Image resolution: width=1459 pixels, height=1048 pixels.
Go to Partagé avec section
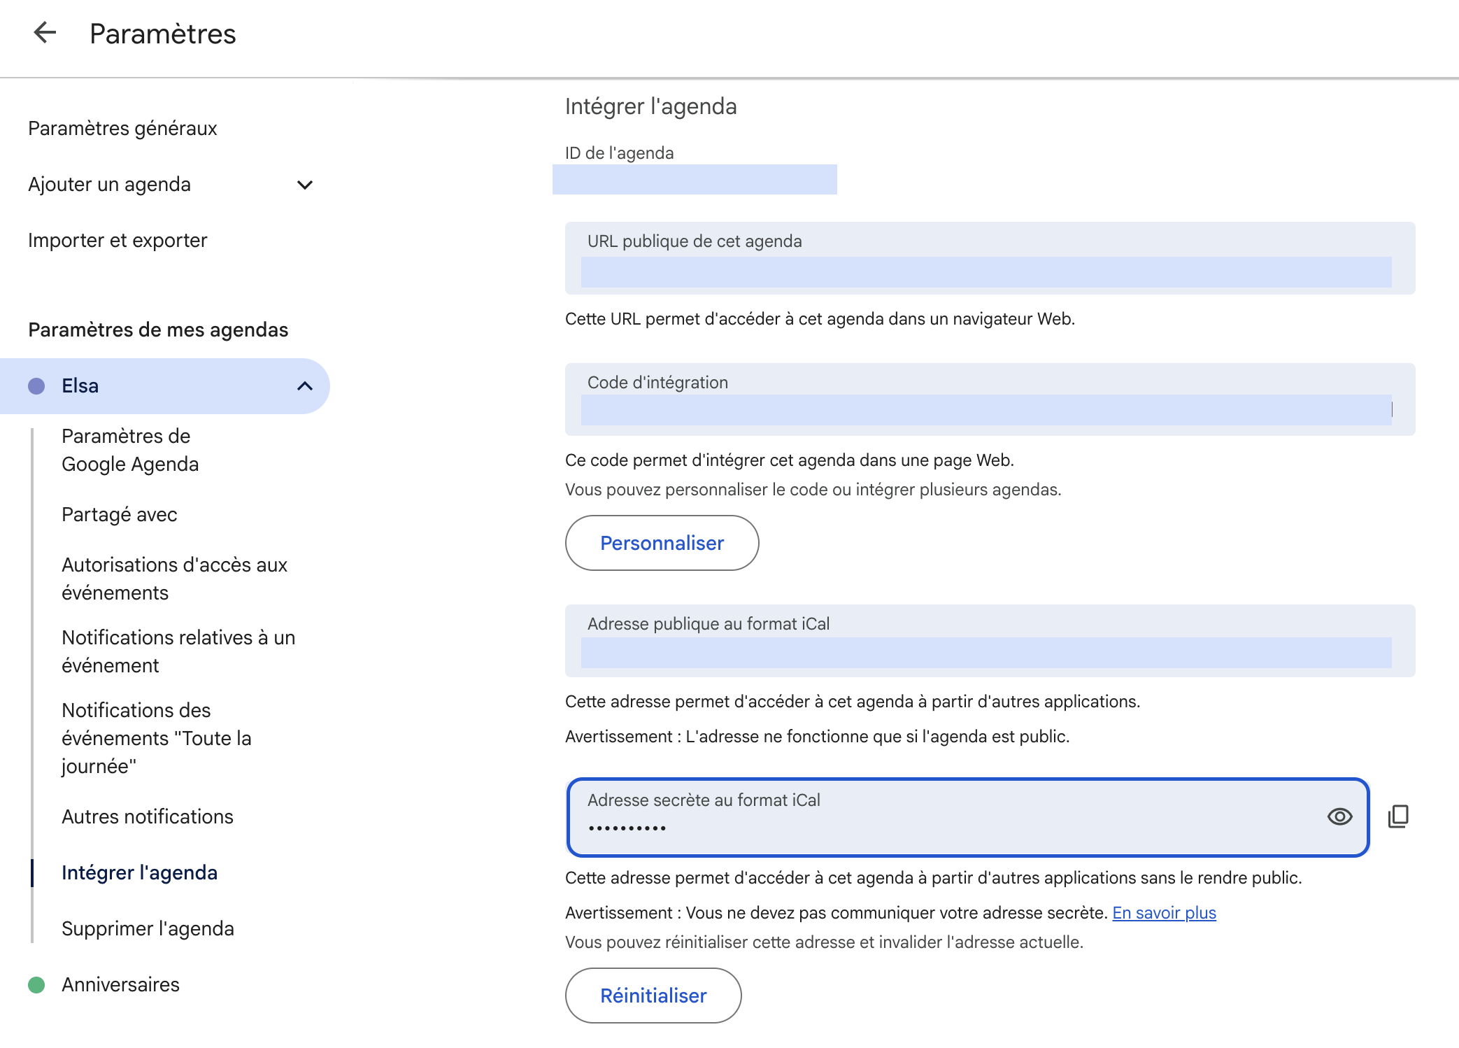tap(119, 515)
